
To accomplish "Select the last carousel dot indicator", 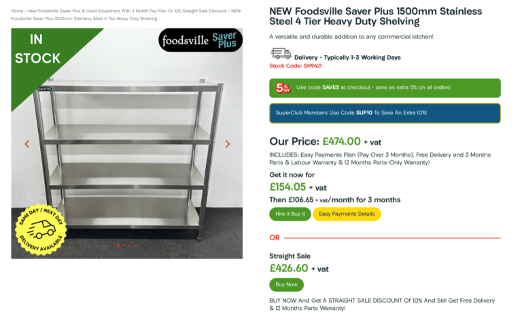I will (x=136, y=245).
